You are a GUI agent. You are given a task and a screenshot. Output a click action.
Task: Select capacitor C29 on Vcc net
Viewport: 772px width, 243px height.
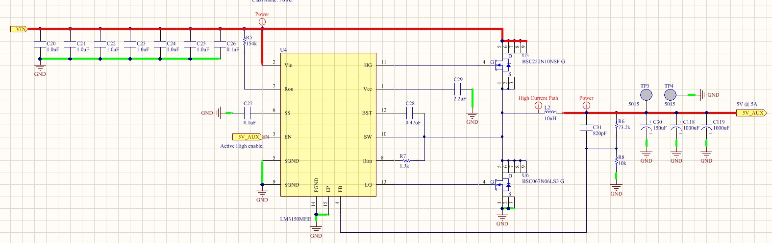(x=458, y=89)
